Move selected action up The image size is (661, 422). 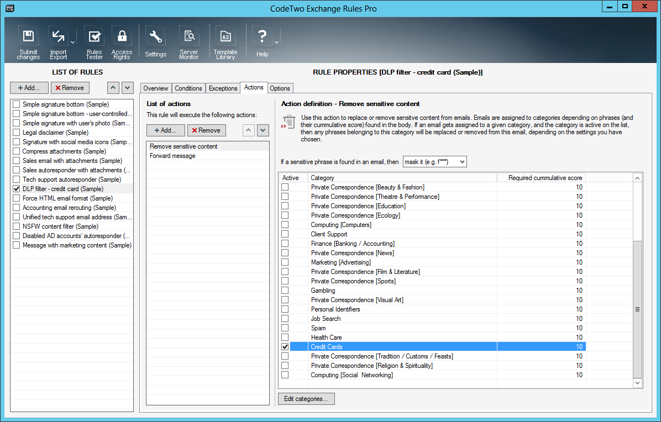coord(249,130)
